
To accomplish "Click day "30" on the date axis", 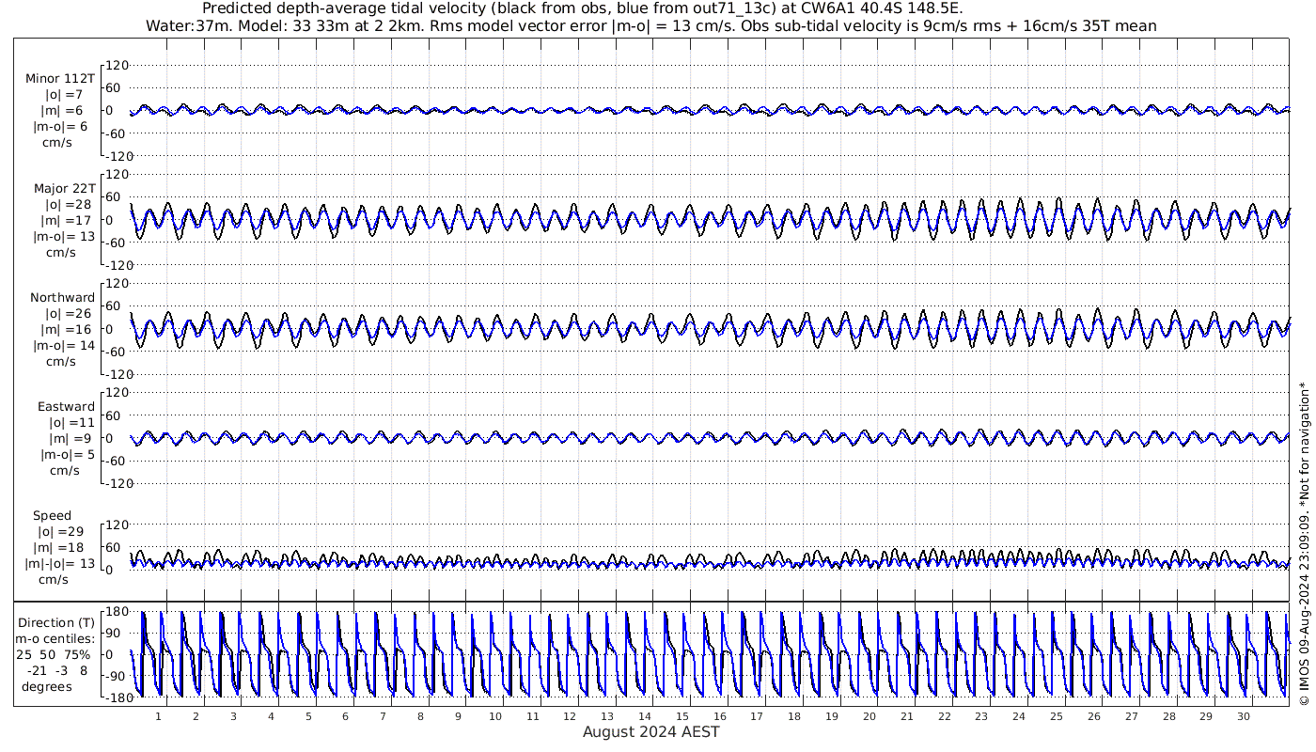I will click(1243, 715).
